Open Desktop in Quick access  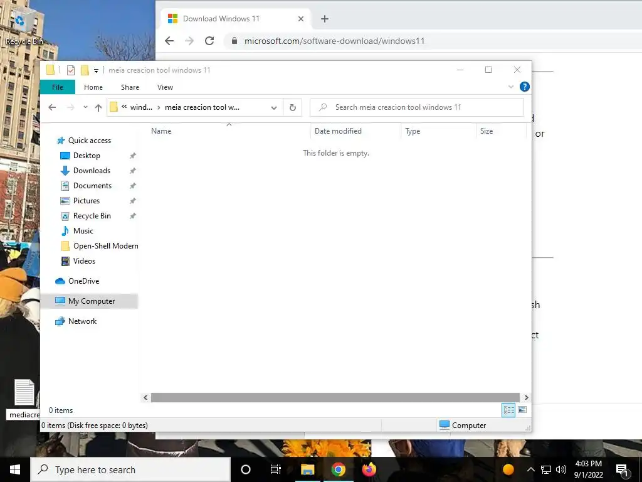(x=87, y=156)
